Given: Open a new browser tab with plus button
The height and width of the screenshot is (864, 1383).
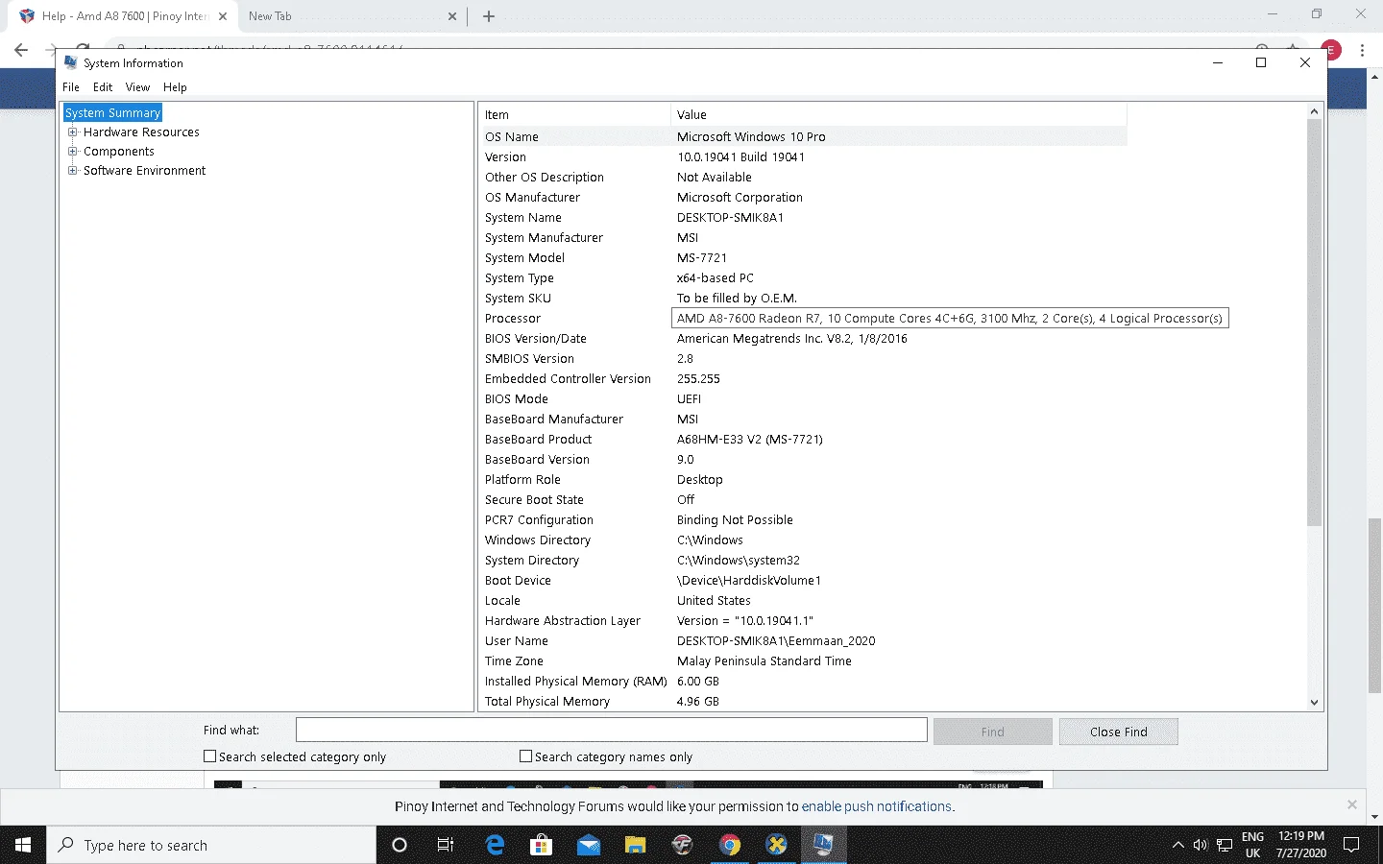Looking at the screenshot, I should 488,16.
